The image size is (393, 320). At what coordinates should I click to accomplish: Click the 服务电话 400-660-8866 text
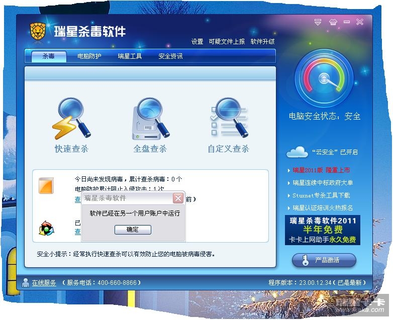[101, 283]
